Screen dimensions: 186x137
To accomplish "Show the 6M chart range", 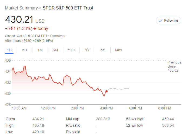I will pyautogui.click(x=55, y=50).
